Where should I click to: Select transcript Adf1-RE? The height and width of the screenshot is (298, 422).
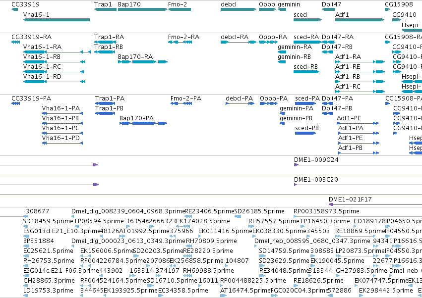(360, 72)
